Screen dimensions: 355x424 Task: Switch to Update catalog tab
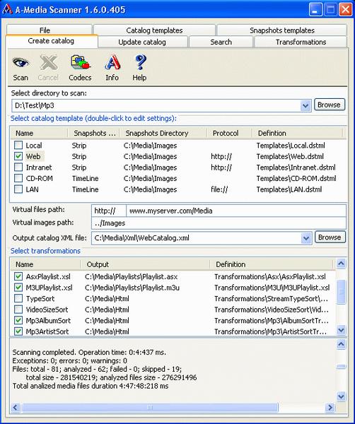[142, 42]
